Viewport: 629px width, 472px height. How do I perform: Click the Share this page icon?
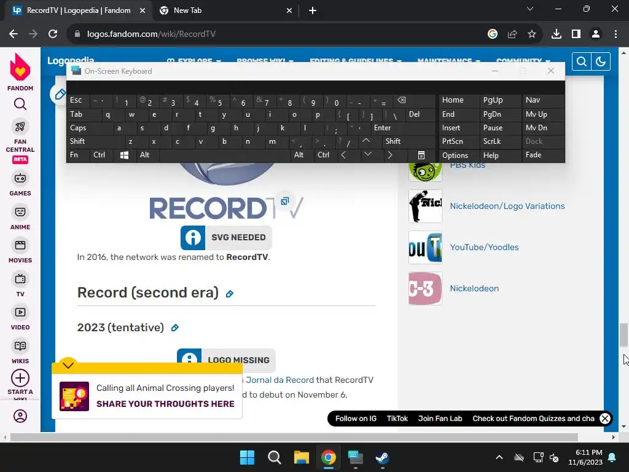pyautogui.click(x=512, y=34)
